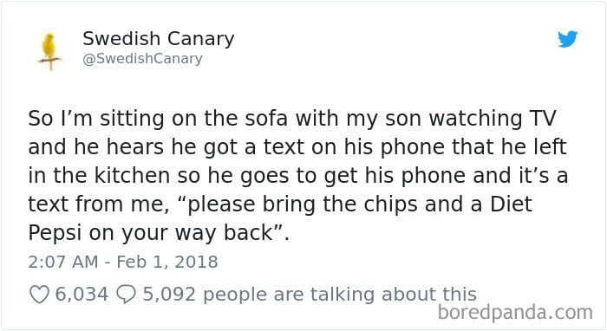Click the blue Twitter bird logo

[x=567, y=39]
